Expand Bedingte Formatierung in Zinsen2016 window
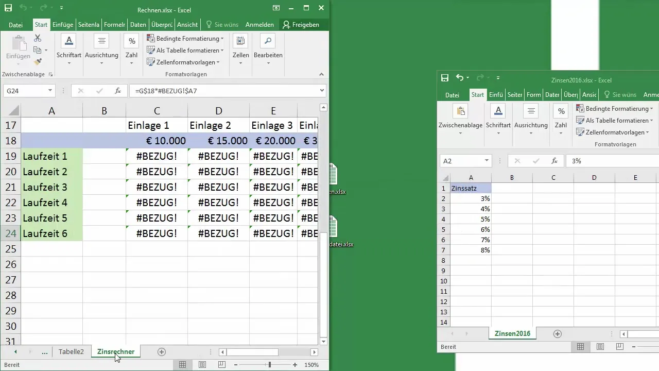The width and height of the screenshot is (659, 371). (615, 109)
